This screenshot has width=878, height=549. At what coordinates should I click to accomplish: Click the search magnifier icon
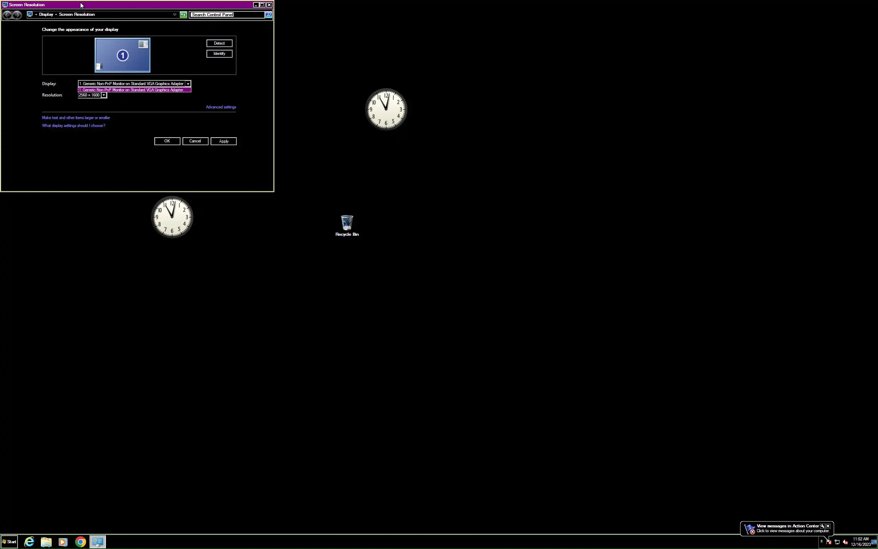point(269,14)
